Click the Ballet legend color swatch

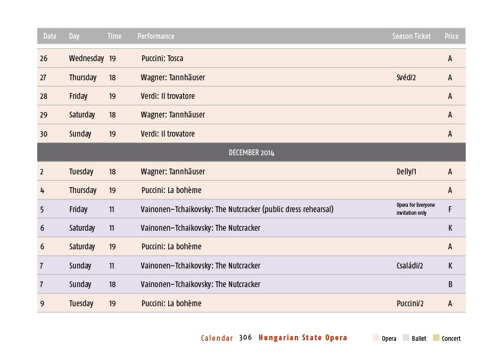(406, 338)
